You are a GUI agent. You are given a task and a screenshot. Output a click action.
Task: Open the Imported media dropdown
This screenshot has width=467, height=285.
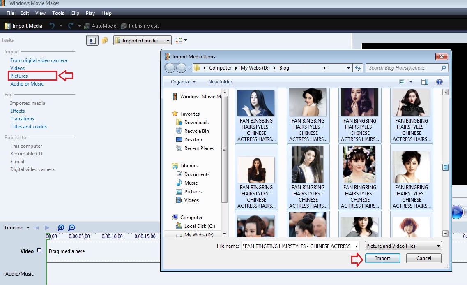[143, 41]
